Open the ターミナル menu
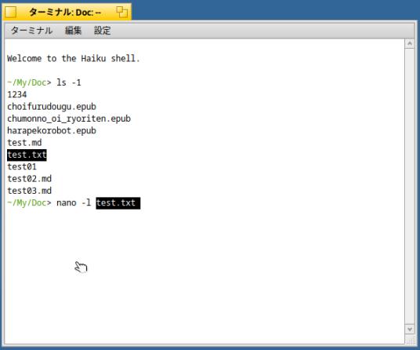Viewport: 420px width, 350px height. point(31,31)
